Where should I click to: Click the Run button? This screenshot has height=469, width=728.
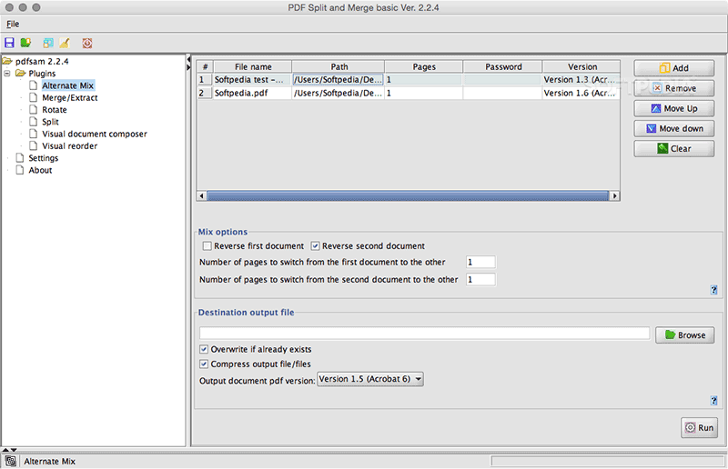click(699, 428)
